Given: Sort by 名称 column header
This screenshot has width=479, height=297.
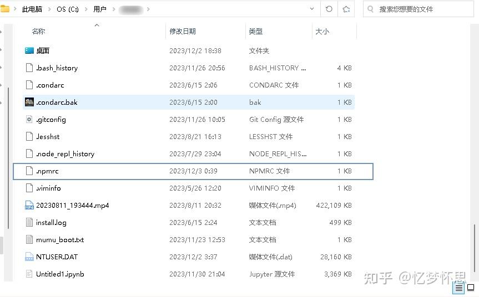Looking at the screenshot, I should click(x=38, y=31).
